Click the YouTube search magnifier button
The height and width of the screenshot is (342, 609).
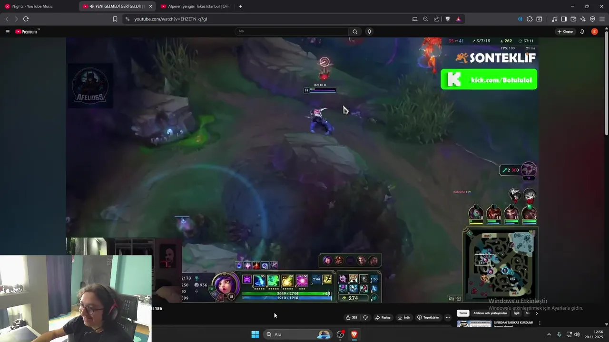tap(355, 31)
